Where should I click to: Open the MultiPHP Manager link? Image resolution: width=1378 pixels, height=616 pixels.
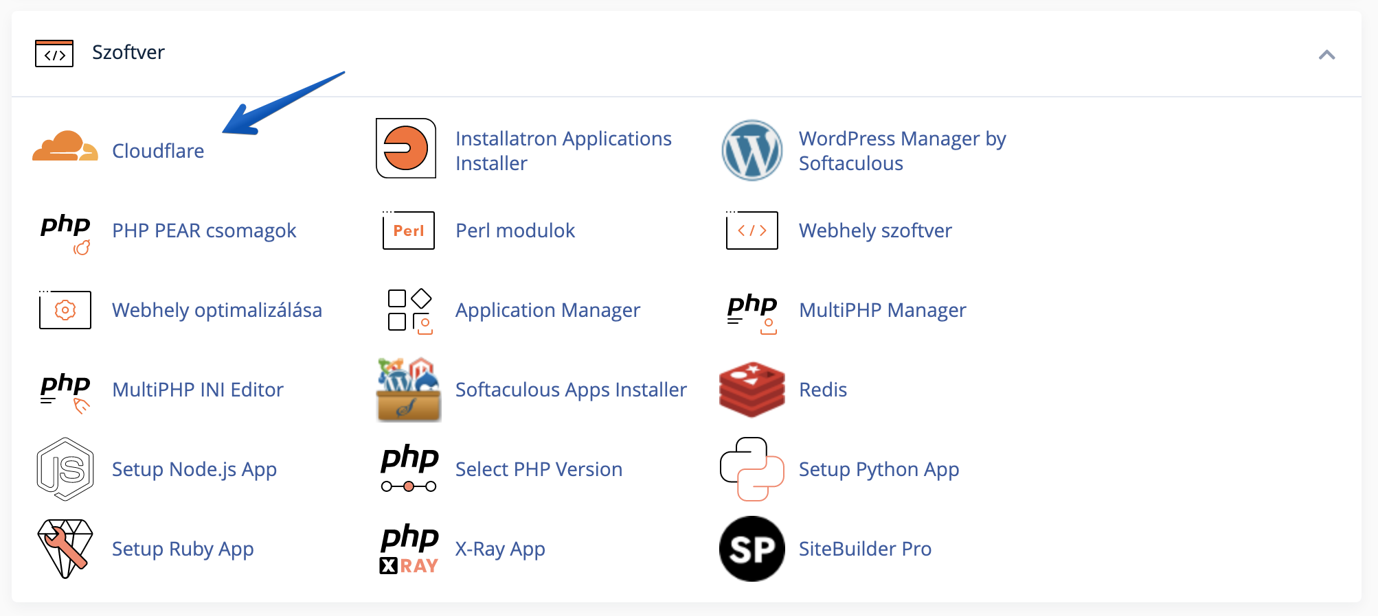[883, 310]
